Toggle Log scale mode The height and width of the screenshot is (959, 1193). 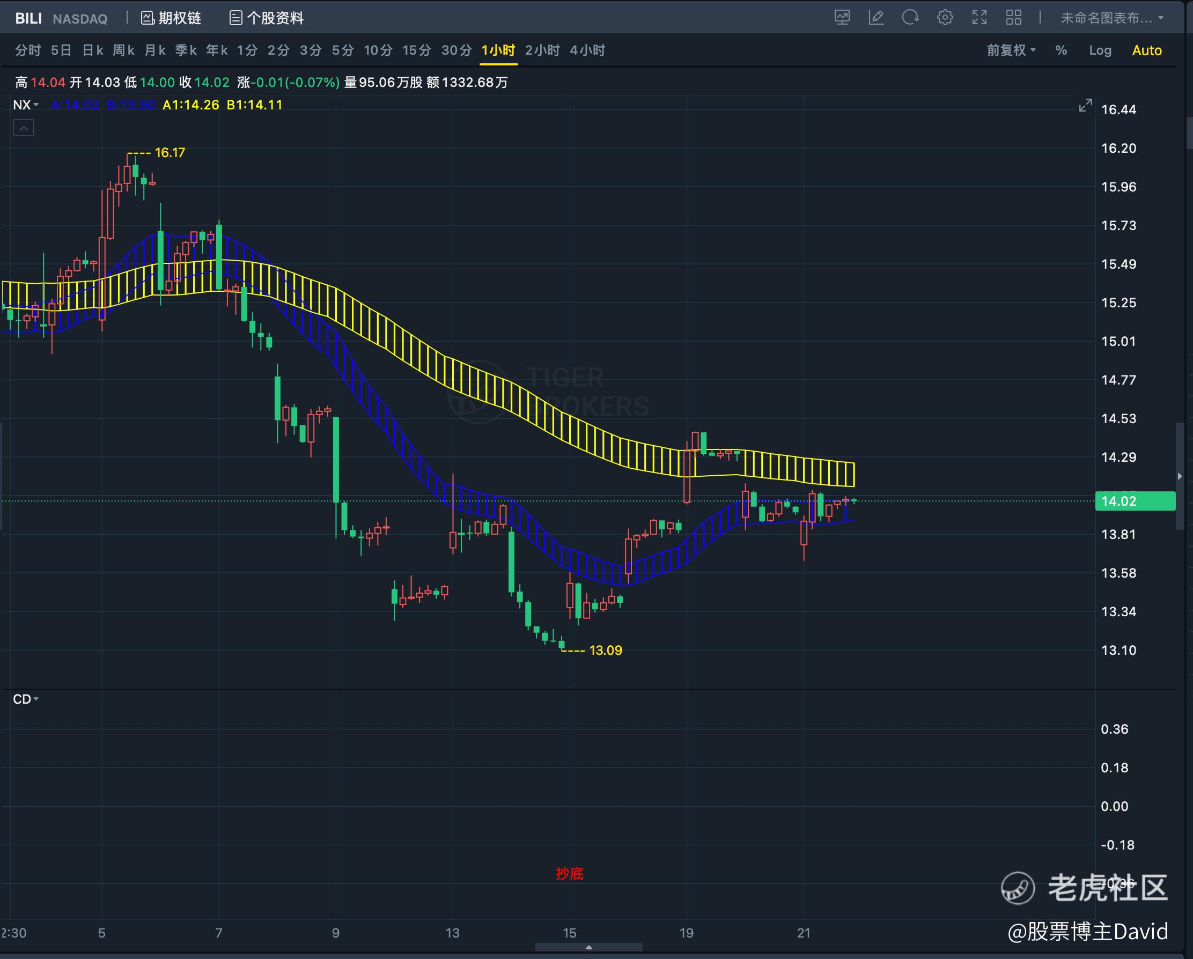(1100, 50)
